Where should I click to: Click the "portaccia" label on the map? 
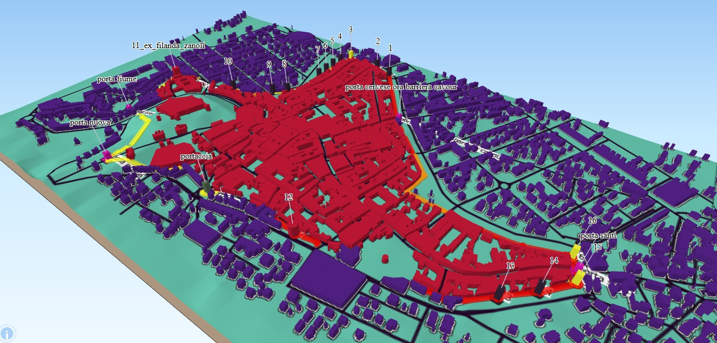(196, 157)
